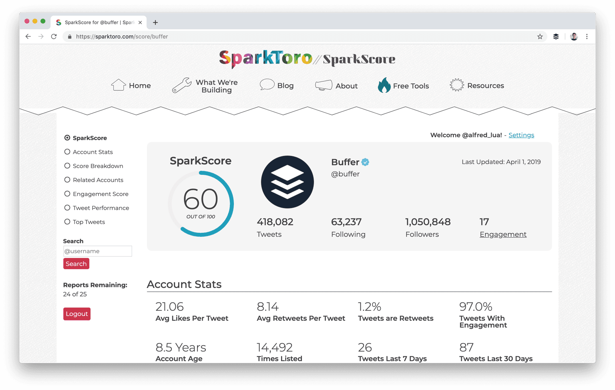Screen dimensions: 615x390
Task: Click the 14,492 Times Listed stat
Action: click(279, 352)
